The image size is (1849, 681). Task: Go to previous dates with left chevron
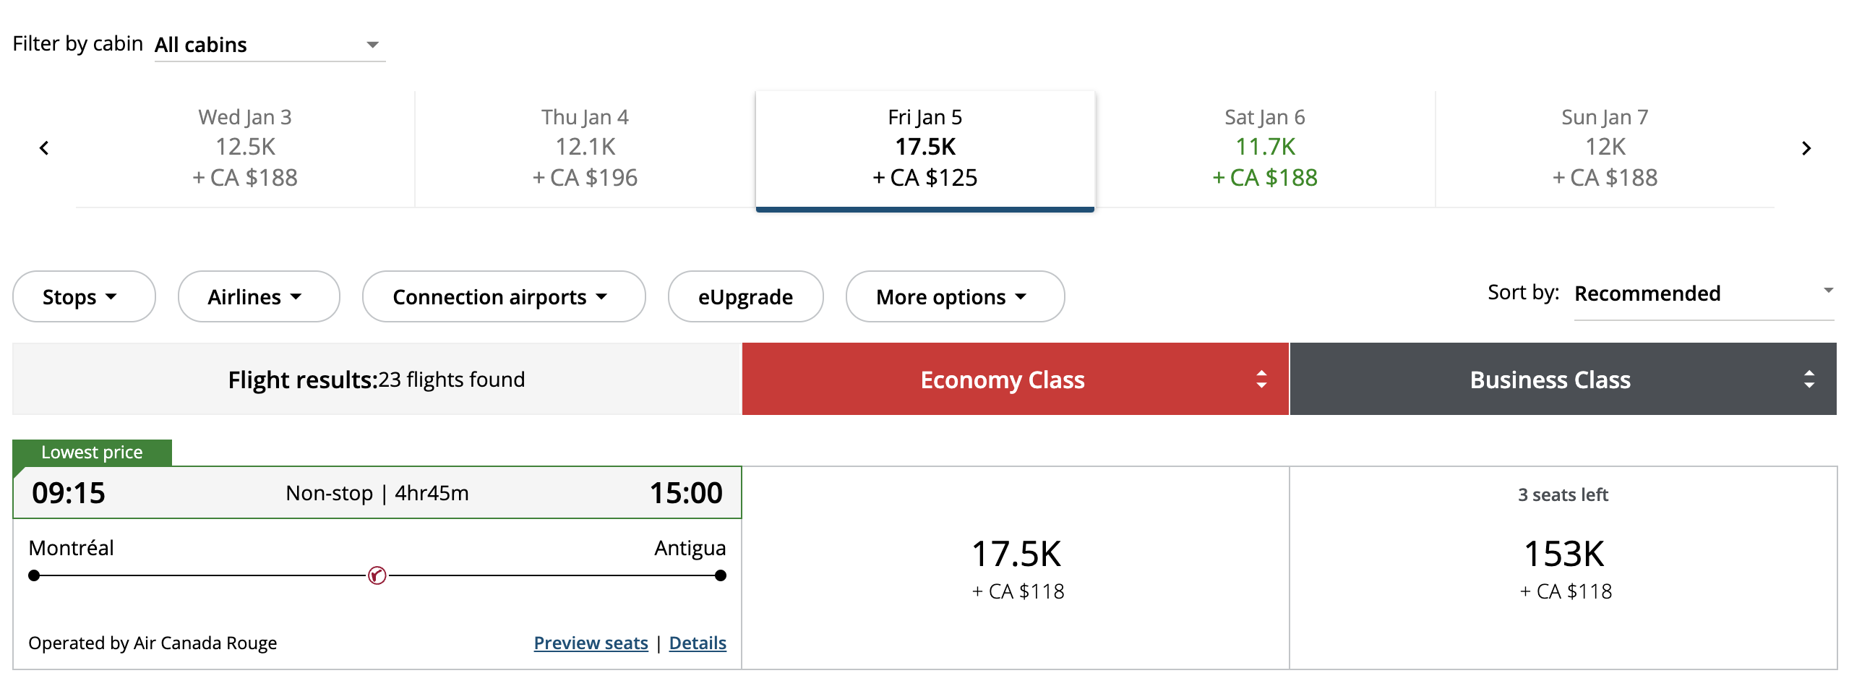coord(44,148)
